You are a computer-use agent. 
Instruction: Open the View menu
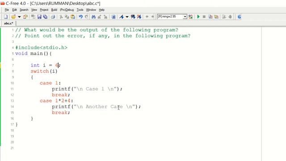point(34,10)
